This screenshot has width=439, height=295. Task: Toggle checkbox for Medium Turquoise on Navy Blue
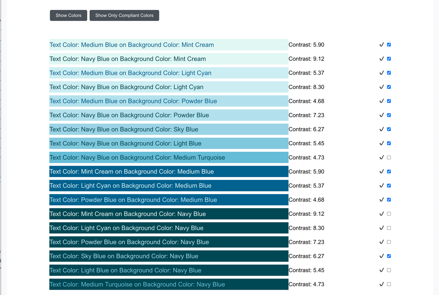389,284
